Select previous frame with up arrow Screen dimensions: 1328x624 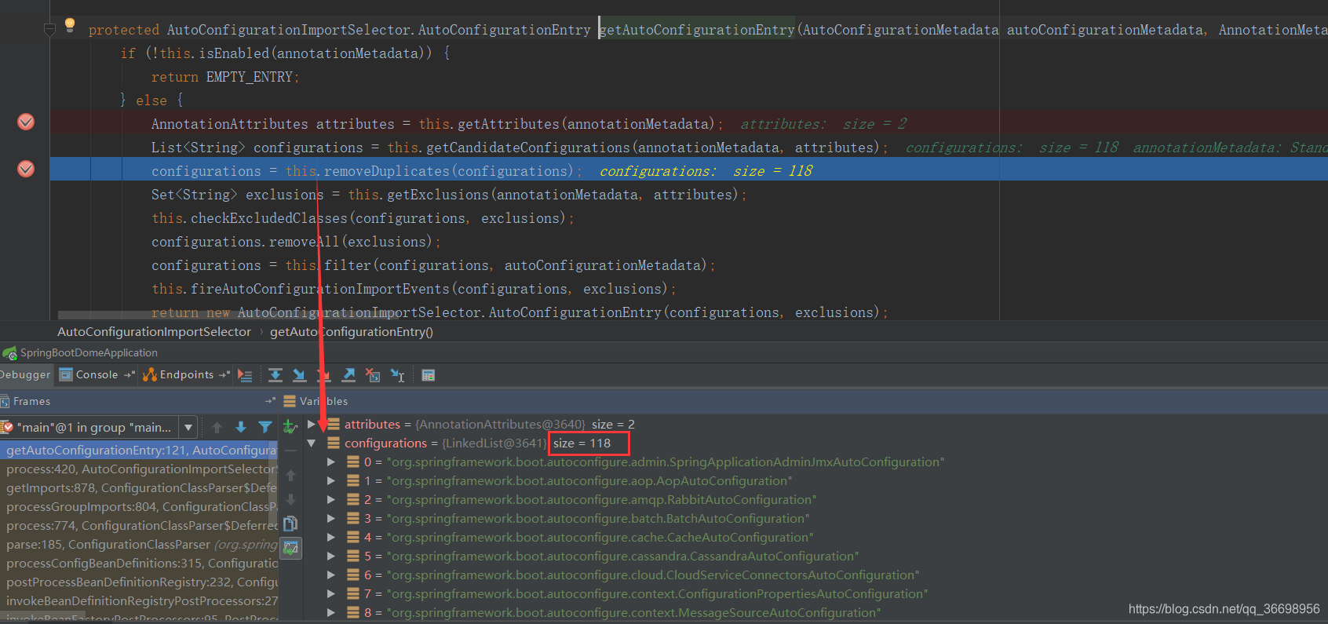coord(217,428)
